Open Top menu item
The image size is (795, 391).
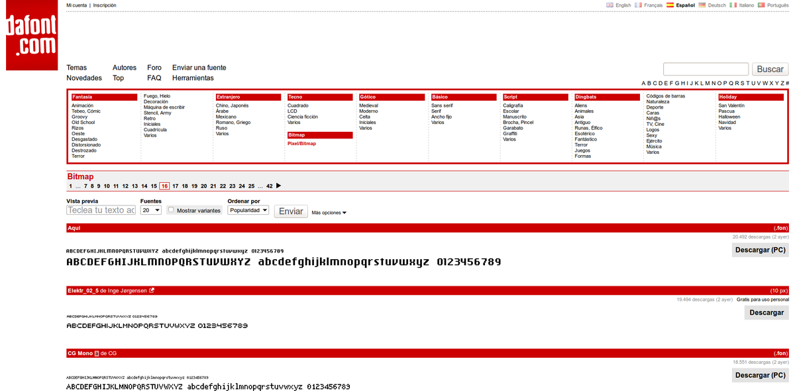point(118,78)
